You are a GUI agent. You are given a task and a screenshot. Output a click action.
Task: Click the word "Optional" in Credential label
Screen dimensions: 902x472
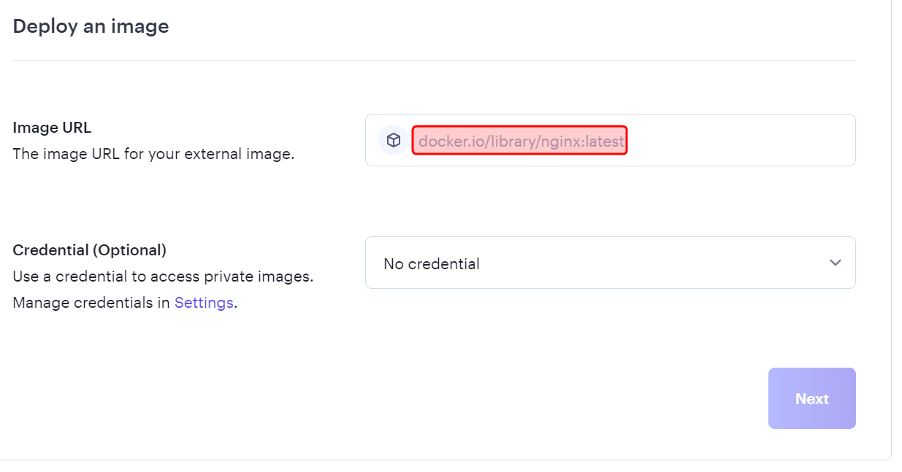coord(128,250)
